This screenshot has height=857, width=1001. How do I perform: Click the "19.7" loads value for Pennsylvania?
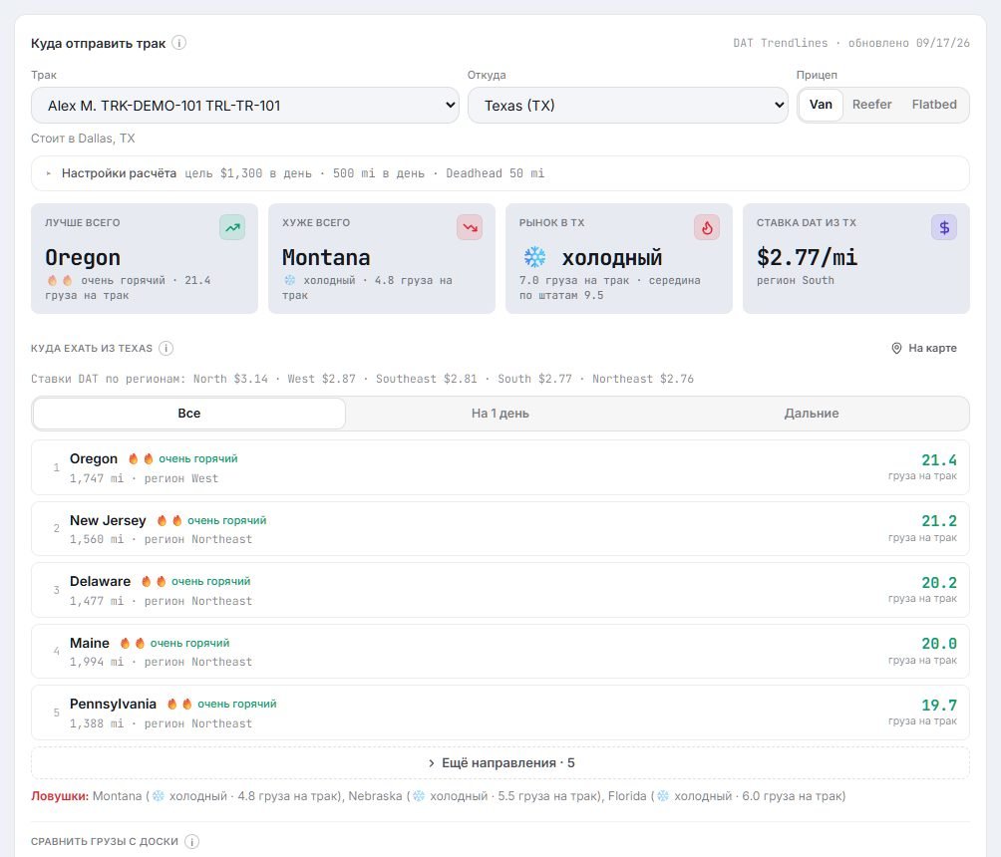(939, 706)
